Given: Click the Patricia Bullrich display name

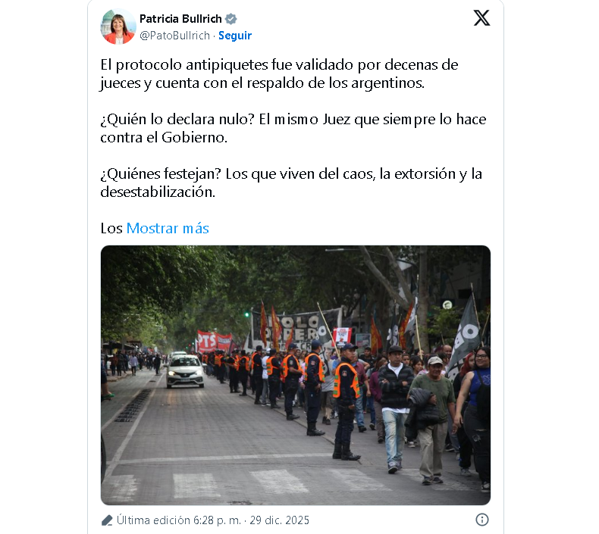Looking at the screenshot, I should coord(180,19).
